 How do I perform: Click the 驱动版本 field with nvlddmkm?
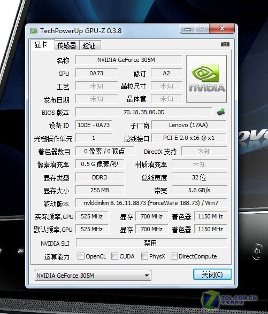tap(151, 203)
